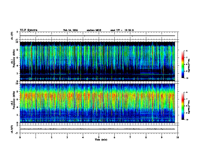The width and height of the screenshot is (200, 154).
Task: Click the "Time (min)" axis title
Action: [101, 140]
